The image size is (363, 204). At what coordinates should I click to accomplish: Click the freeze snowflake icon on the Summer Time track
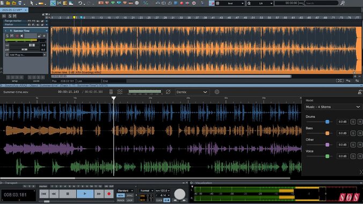[44, 36]
